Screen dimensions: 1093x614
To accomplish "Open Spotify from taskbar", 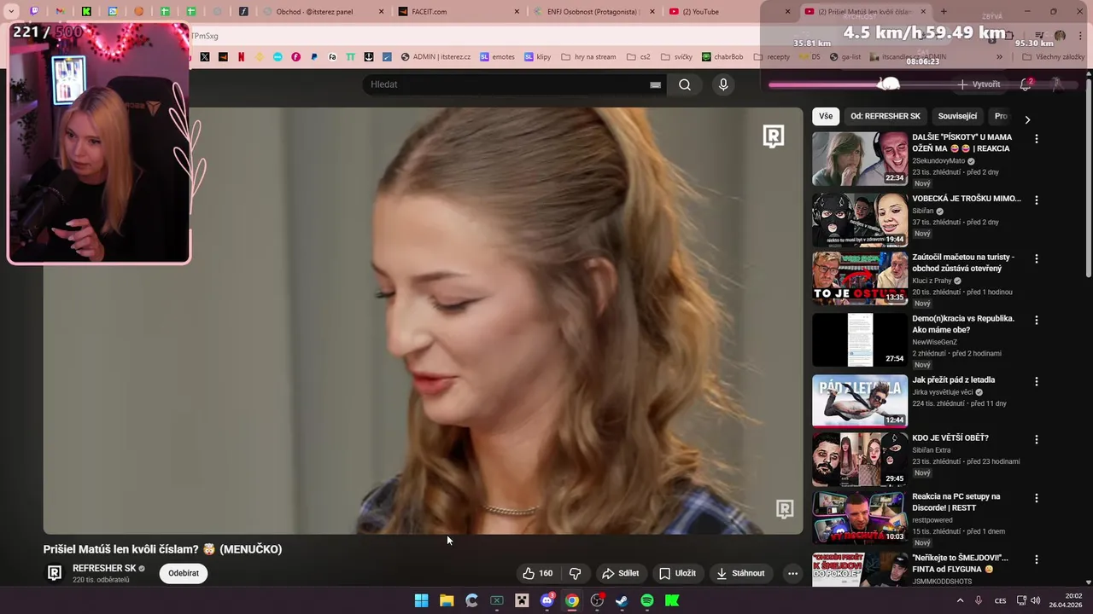I will (647, 600).
